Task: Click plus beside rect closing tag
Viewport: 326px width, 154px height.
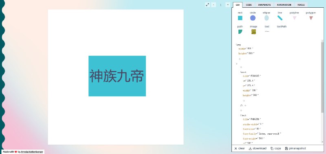Action: tap(245, 106)
